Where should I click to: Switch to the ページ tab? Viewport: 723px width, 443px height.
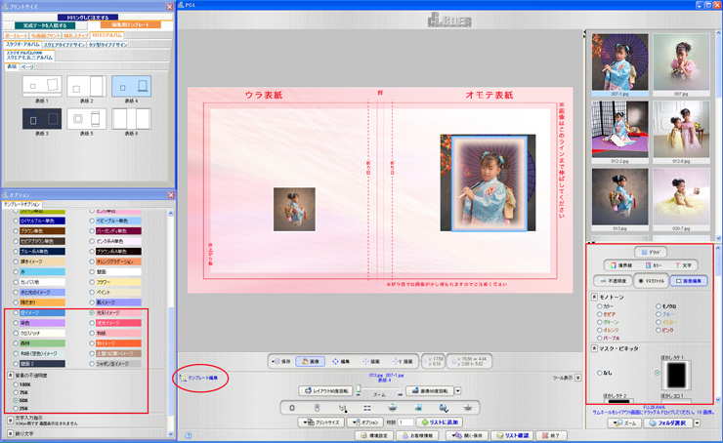tap(28, 67)
